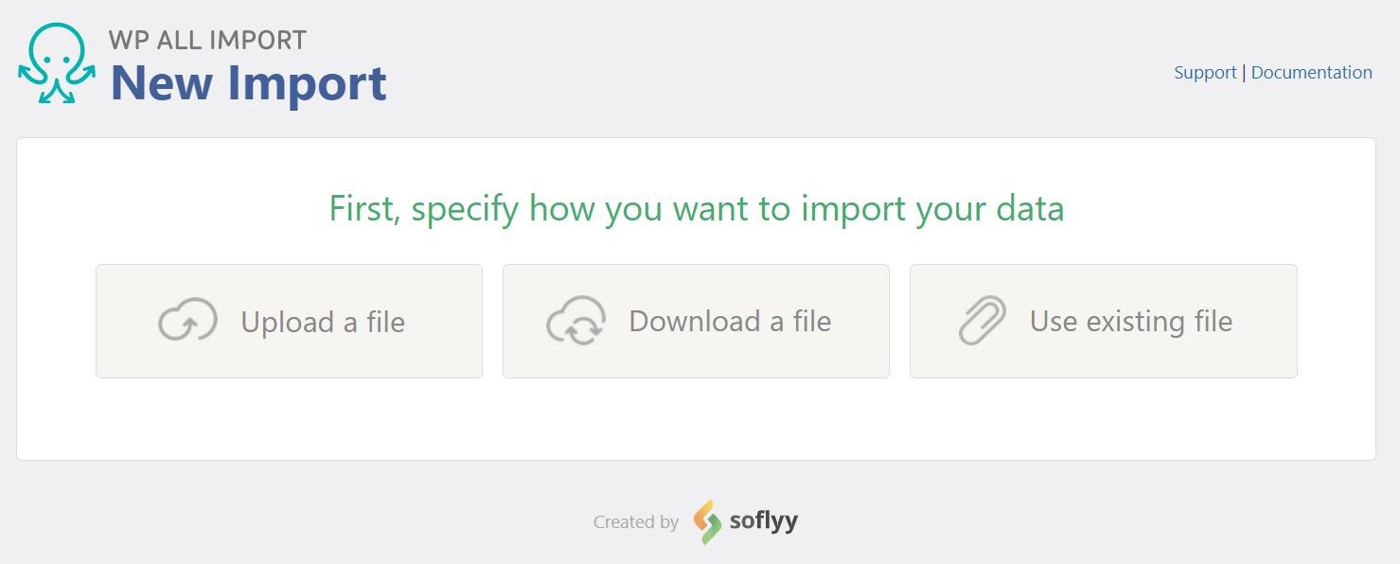1400x564 pixels.
Task: Click the Soflyy brand name link
Action: (762, 520)
